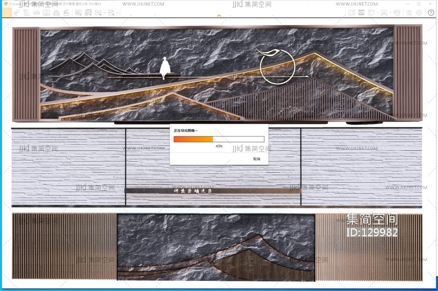Expand the executable export dropdown arrow
Screen dimensions: 438x291
(x=117, y=13)
